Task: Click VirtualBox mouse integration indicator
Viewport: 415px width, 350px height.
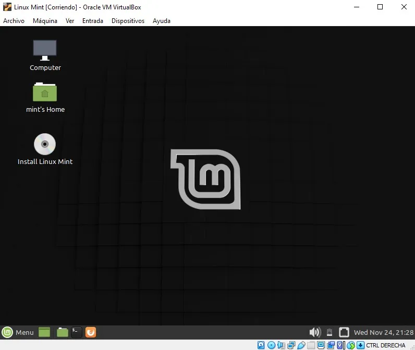Action: [351, 345]
